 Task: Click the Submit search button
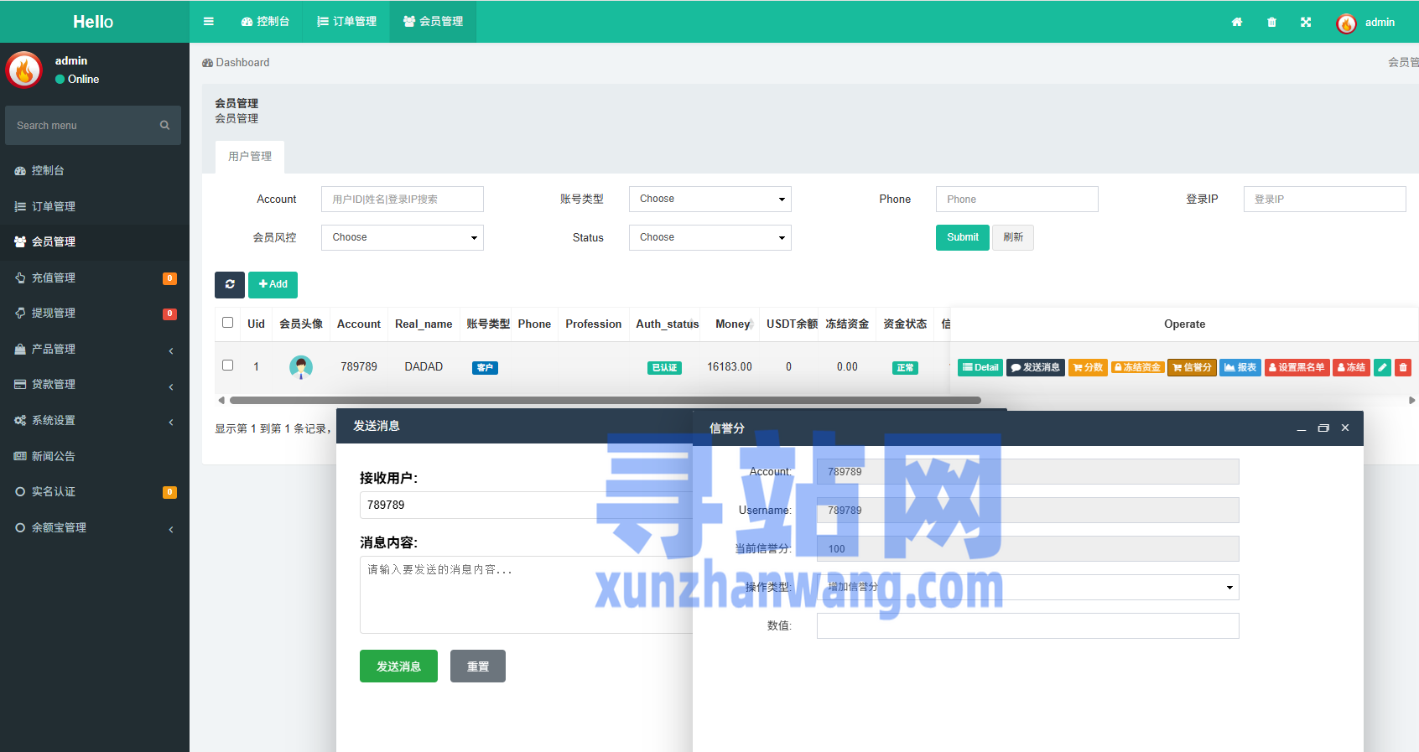coord(963,237)
